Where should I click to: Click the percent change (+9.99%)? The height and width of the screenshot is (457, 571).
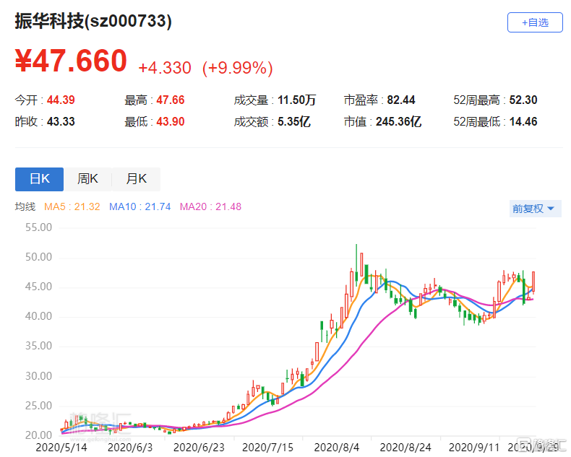[237, 68]
